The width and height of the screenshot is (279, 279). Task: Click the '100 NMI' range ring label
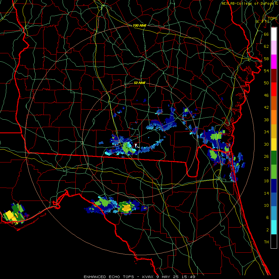[x=139, y=26]
